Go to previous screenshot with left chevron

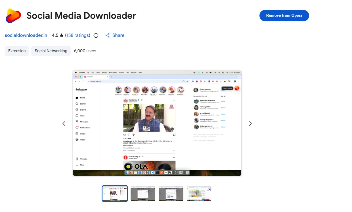64,124
